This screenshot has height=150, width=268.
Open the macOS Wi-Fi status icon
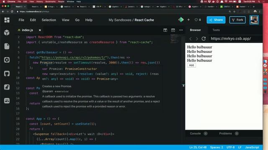[226, 2]
